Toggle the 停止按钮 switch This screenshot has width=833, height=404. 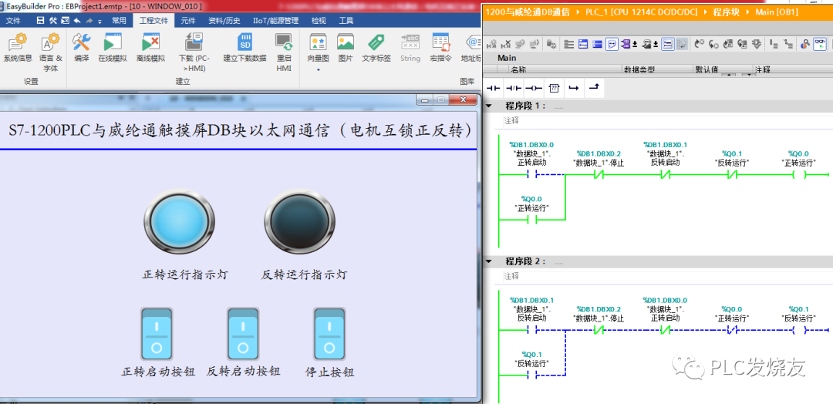click(x=330, y=334)
